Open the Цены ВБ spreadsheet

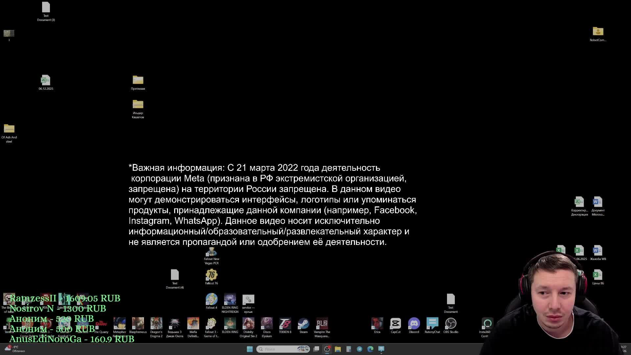[597, 275]
